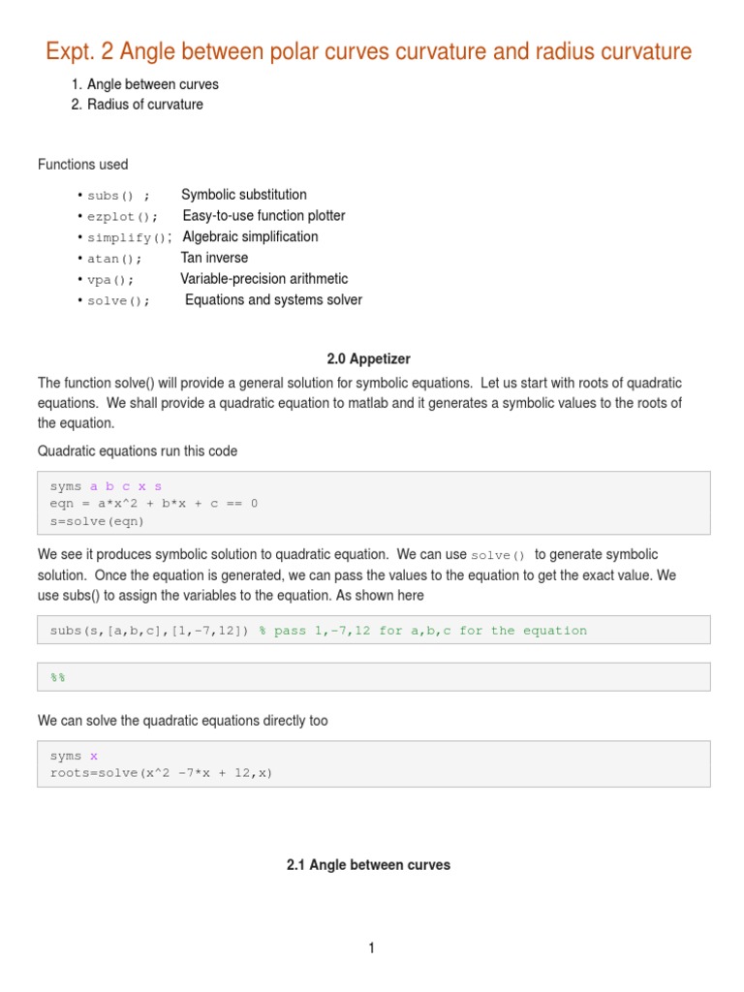Click the 's=solve(eqn)' code line
Screen dimensions: 744x992
pos(98,521)
